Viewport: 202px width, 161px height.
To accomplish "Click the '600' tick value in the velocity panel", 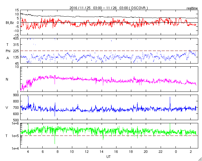I will click(16, 114).
